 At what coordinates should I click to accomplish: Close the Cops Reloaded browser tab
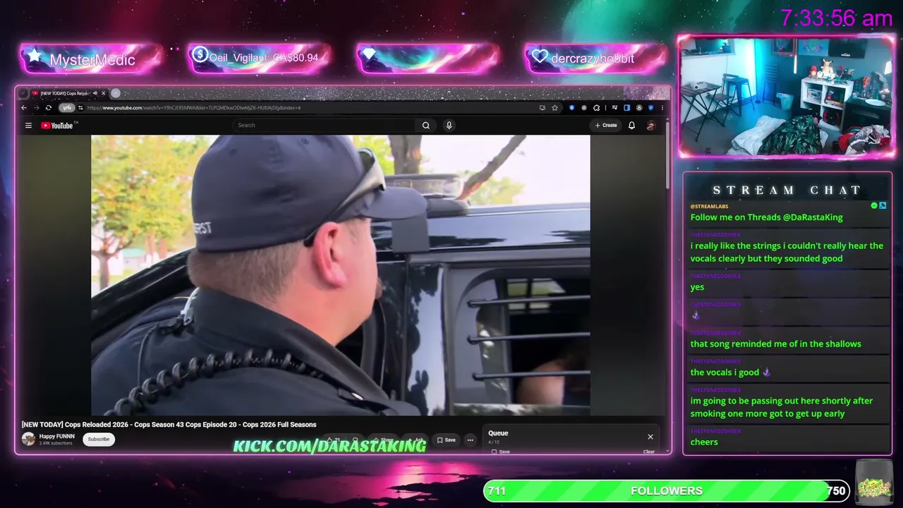click(x=103, y=93)
